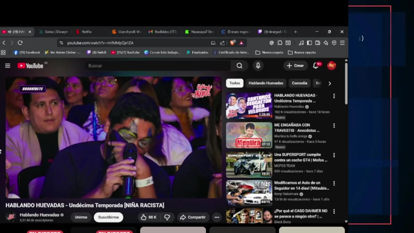Screen dimensions: 414x233
Task: Click the Brave Rewards triangle icon
Action: pos(241,43)
